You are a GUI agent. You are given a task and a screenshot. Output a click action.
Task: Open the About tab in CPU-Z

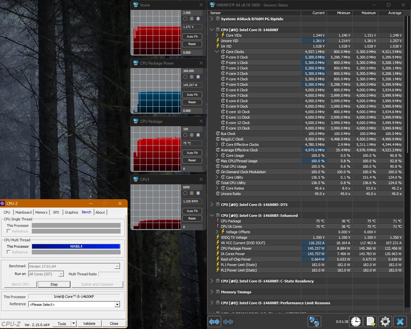100,212
